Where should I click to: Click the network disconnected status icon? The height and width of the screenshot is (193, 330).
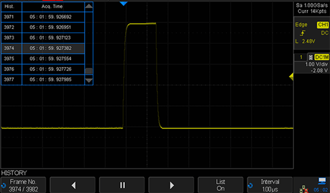304,189
